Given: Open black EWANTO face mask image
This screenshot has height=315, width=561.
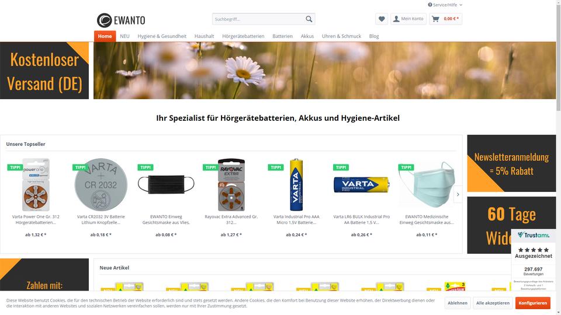Looking at the screenshot, I should tap(166, 185).
